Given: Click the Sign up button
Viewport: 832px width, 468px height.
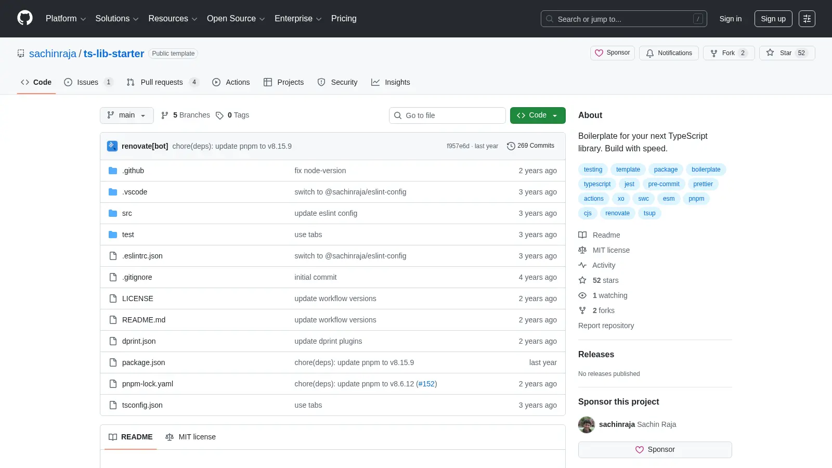Looking at the screenshot, I should click(773, 19).
